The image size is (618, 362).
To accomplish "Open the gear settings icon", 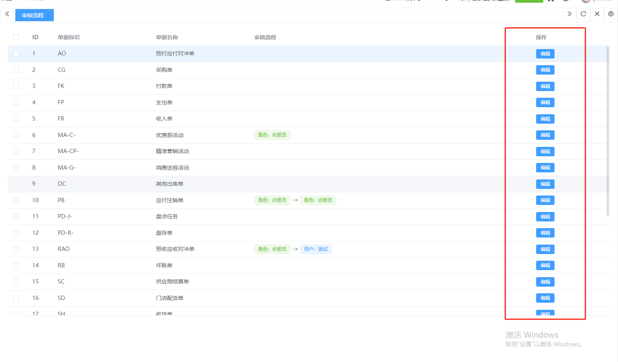I will pos(611,14).
